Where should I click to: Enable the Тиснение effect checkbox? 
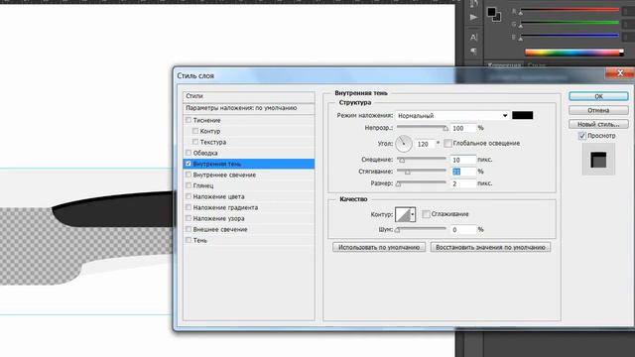(x=189, y=120)
